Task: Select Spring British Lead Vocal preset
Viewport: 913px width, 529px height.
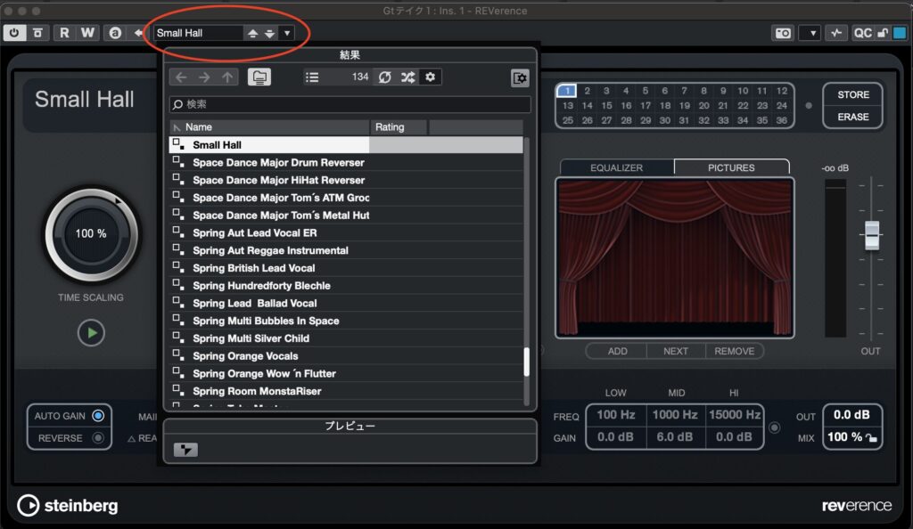Action: (254, 268)
